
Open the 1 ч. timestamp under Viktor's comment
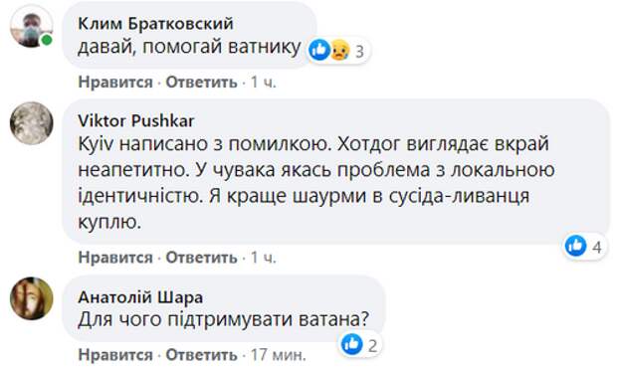click(264, 258)
